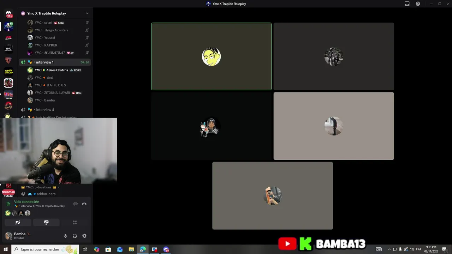
Task: Open user settings gear icon
Action: [x=84, y=236]
